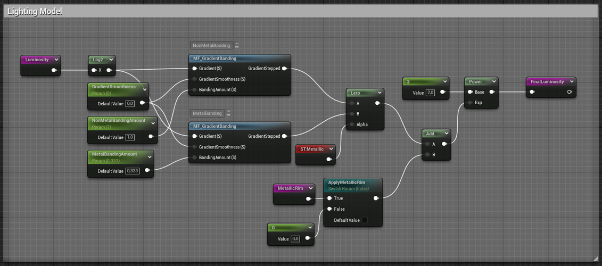602x266 pixels.
Task: Click the Lerp node Alpha input pin
Action: (x=351, y=124)
